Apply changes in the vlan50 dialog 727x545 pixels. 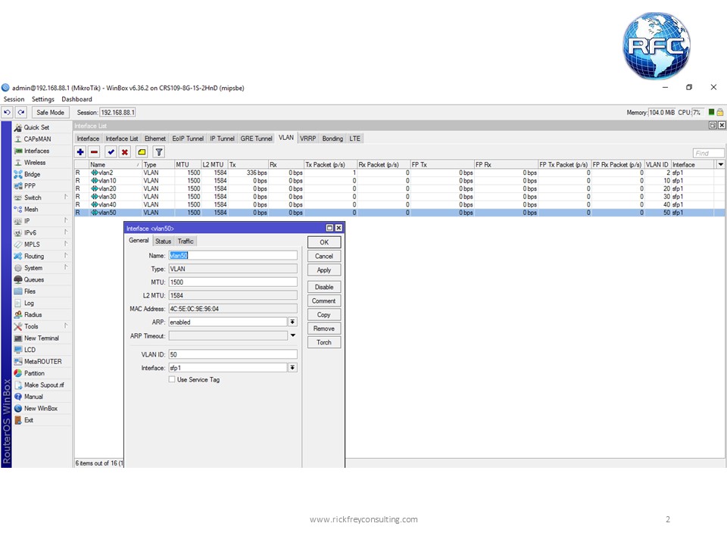pyautogui.click(x=323, y=269)
